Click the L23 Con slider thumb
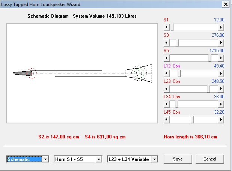The height and width of the screenshot is (171, 232). click(x=209, y=88)
